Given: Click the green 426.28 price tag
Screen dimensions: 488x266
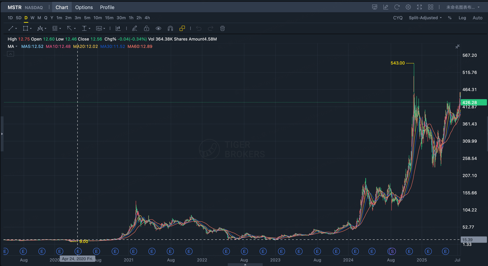Looking at the screenshot, I should click(474, 102).
